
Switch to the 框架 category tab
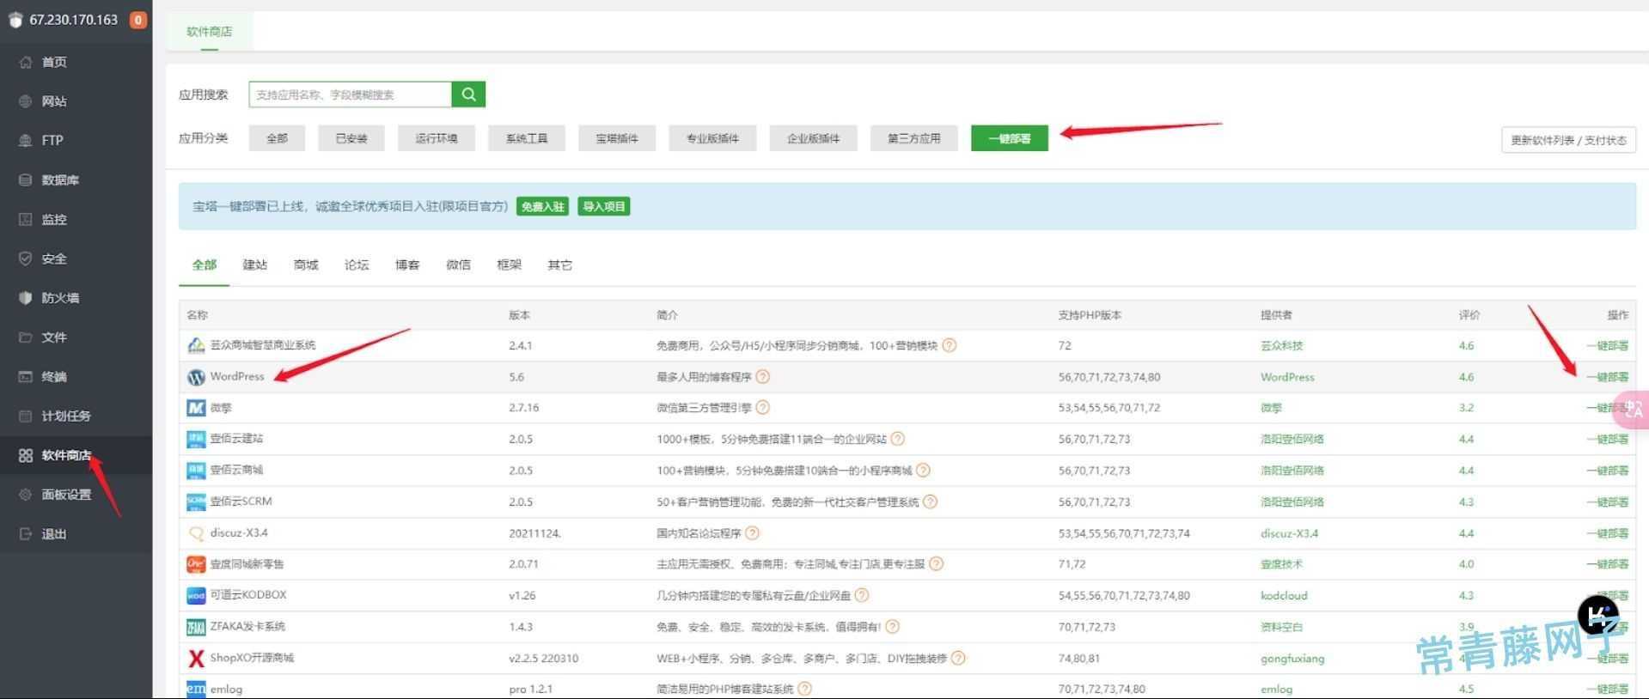[509, 264]
